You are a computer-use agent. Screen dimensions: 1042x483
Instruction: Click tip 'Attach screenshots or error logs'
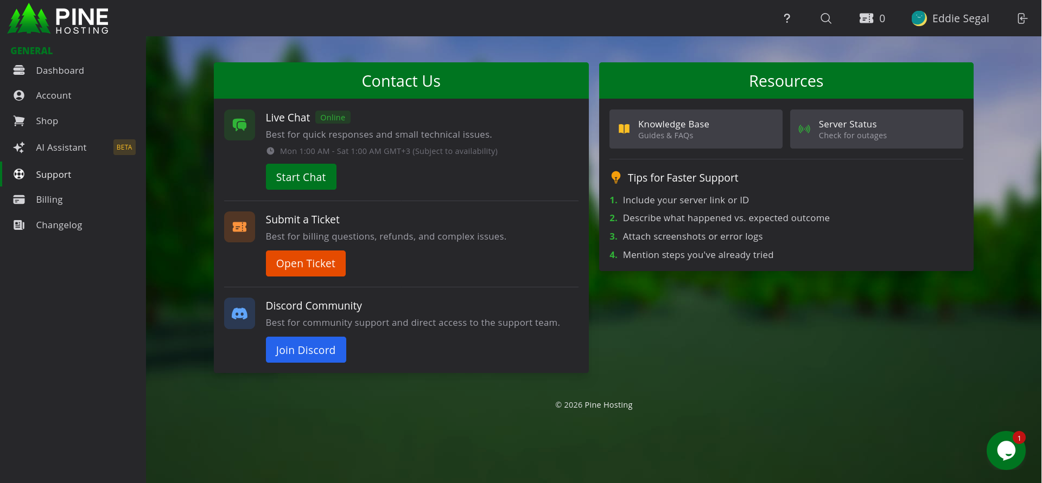tap(692, 236)
